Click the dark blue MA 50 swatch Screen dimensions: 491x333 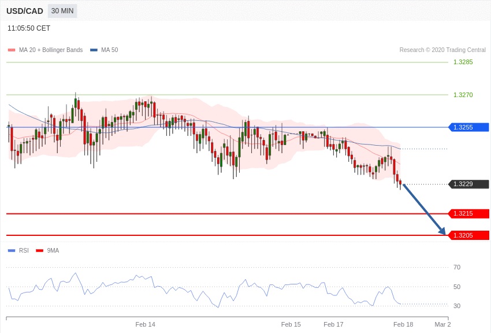click(x=94, y=50)
